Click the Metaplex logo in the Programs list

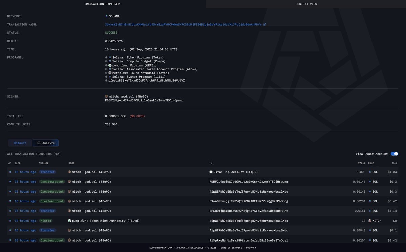point(110,73)
